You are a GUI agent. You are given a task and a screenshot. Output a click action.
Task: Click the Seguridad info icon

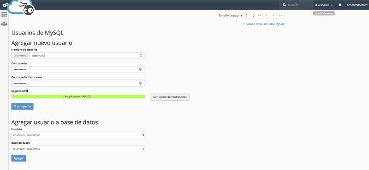click(x=27, y=91)
